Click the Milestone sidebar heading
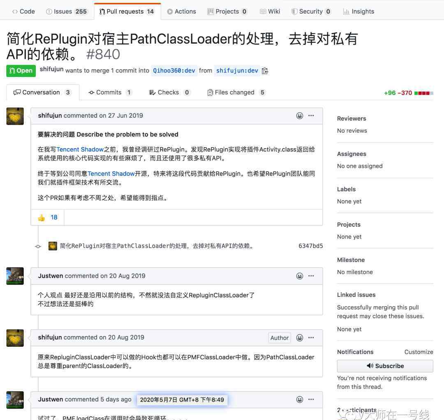The height and width of the screenshot is (420, 444). pos(351,260)
